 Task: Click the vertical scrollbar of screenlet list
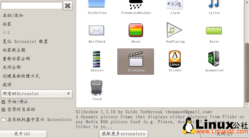pos(247,73)
